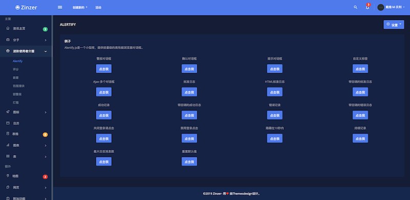The width and height of the screenshot is (410, 200).
Task: Click 点击我 under 禁用登录点击
Action: click(189, 139)
